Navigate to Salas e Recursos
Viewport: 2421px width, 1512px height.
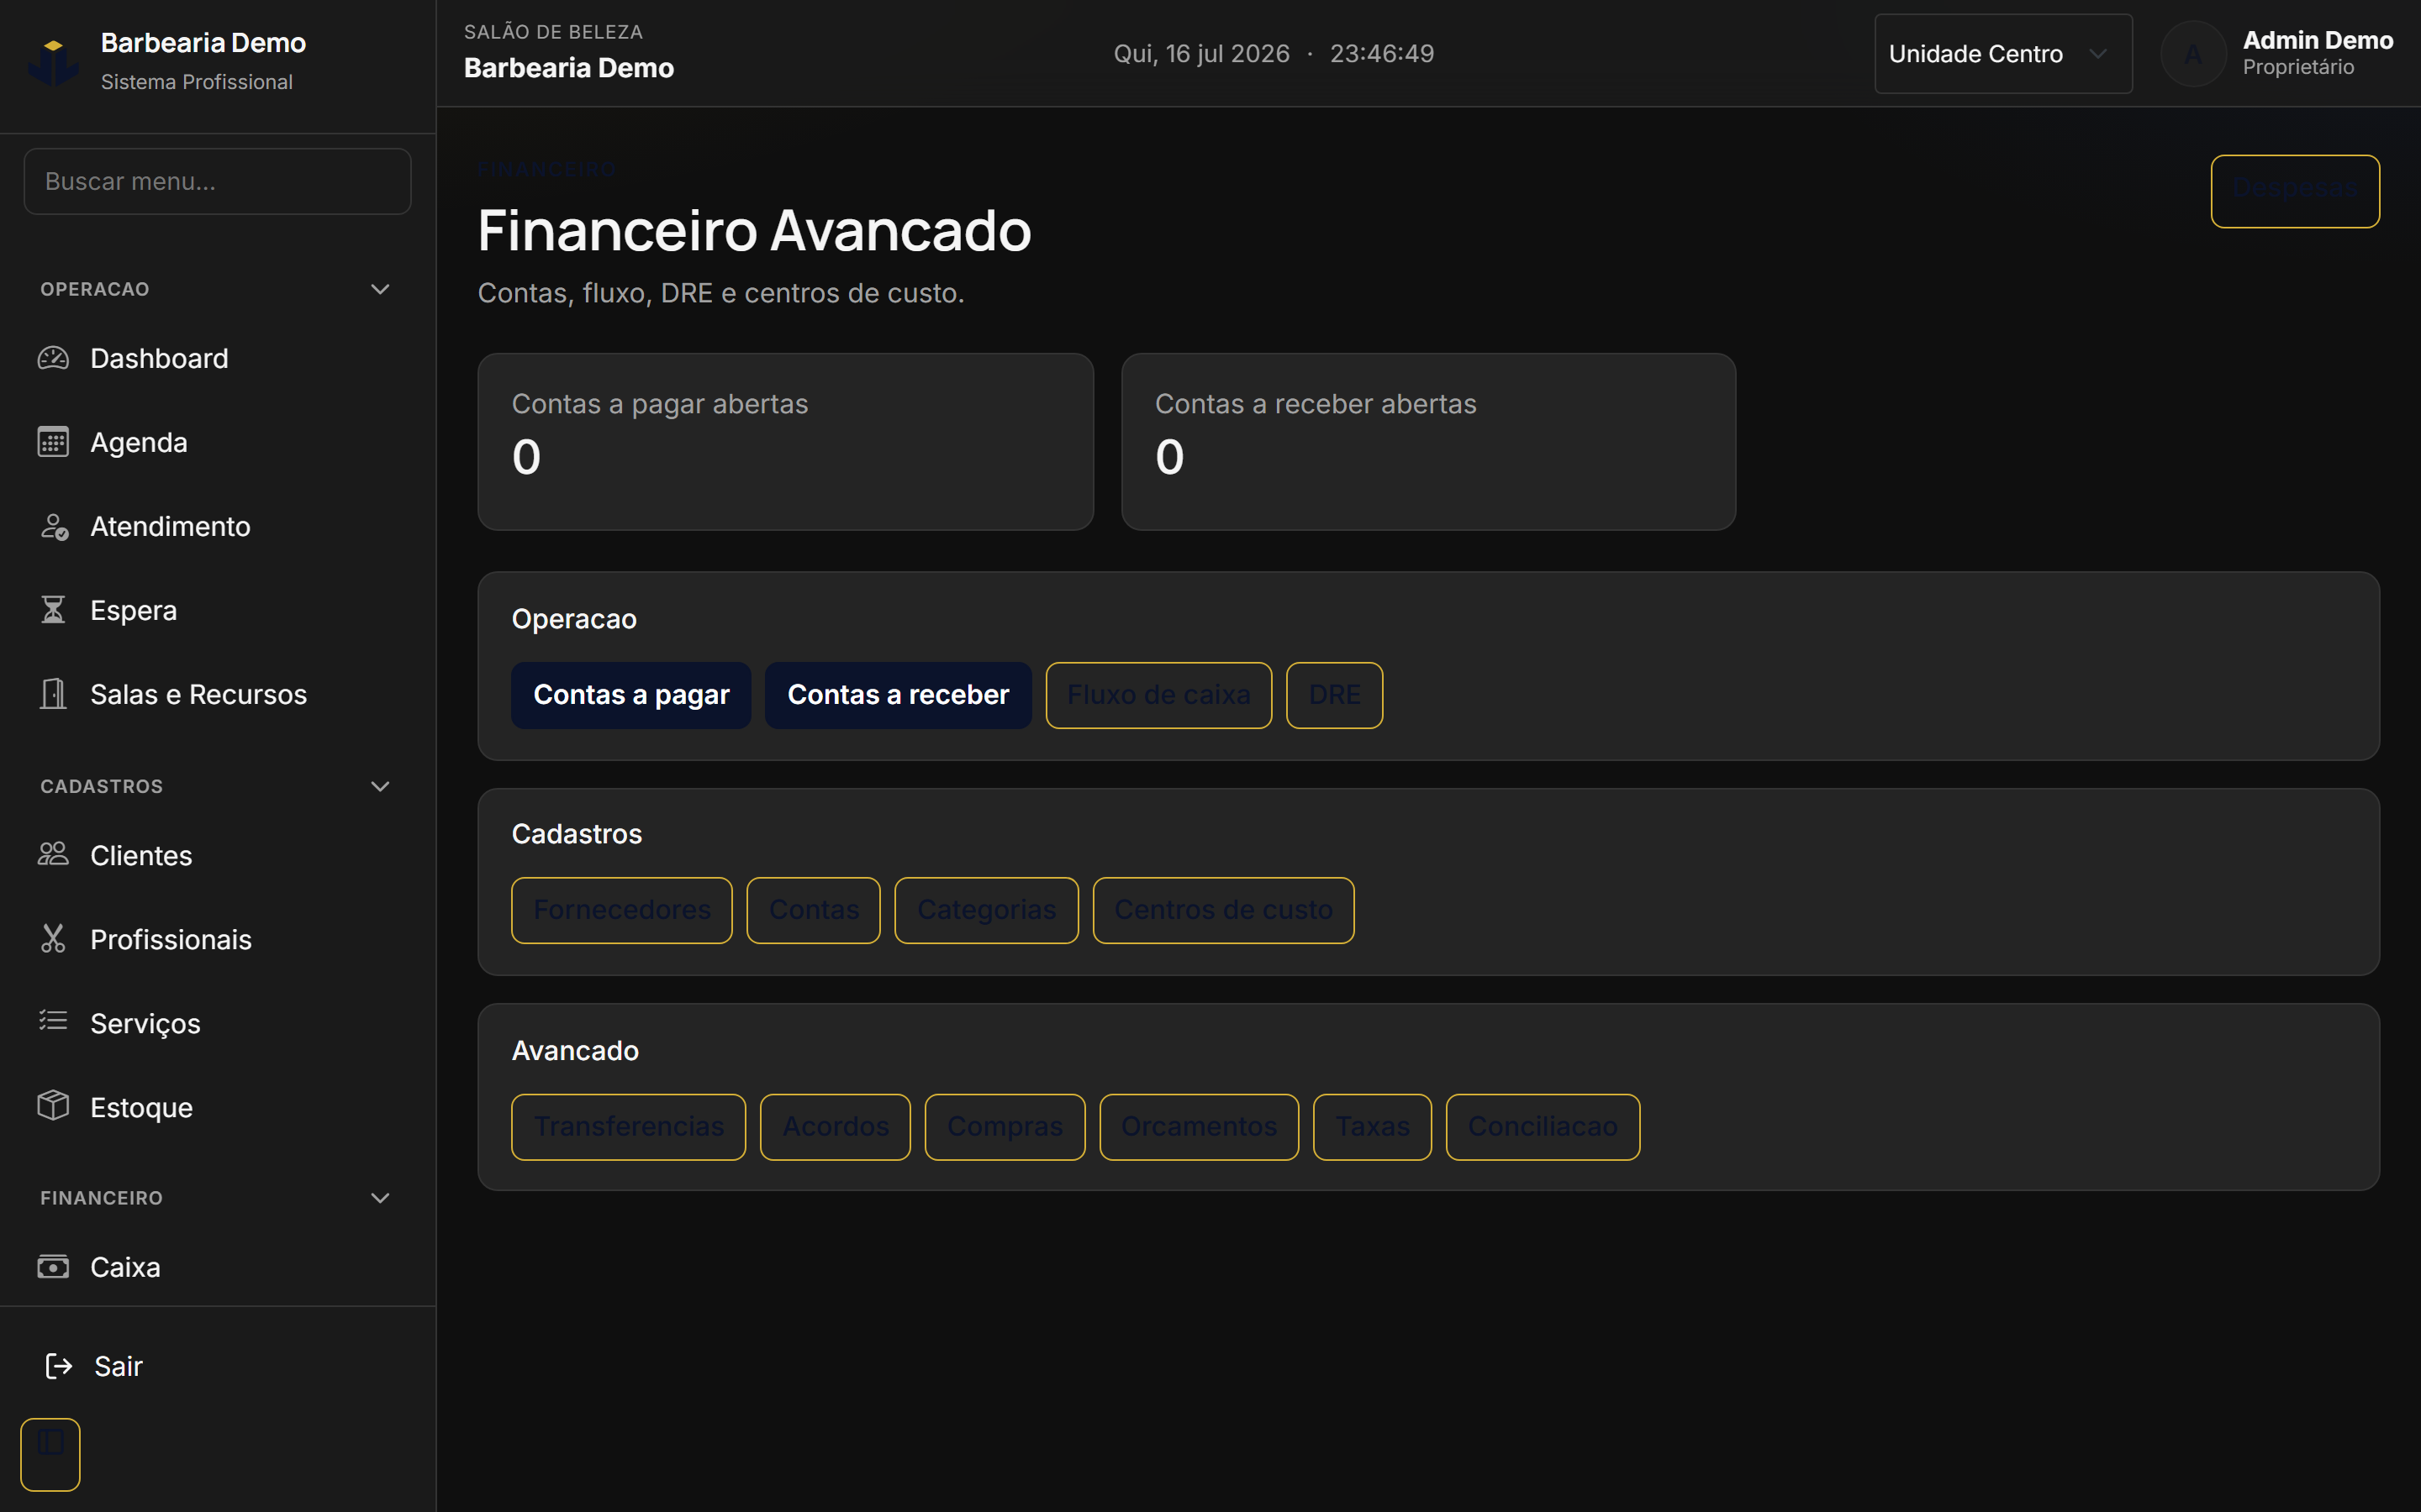(x=217, y=694)
